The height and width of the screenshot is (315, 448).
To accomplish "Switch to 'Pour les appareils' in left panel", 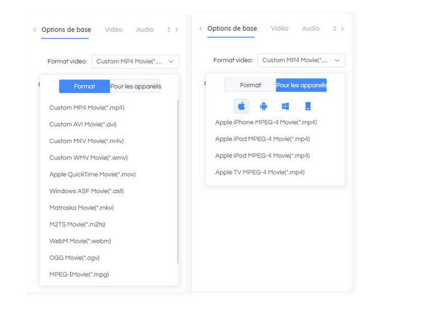I will (x=136, y=86).
